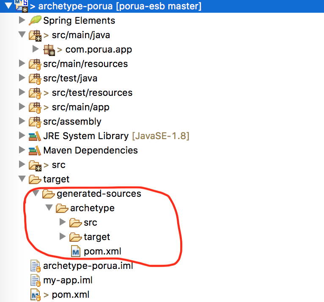This screenshot has height=302, width=324.
Task: Click the generated-sources folder icon
Action: click(49, 194)
